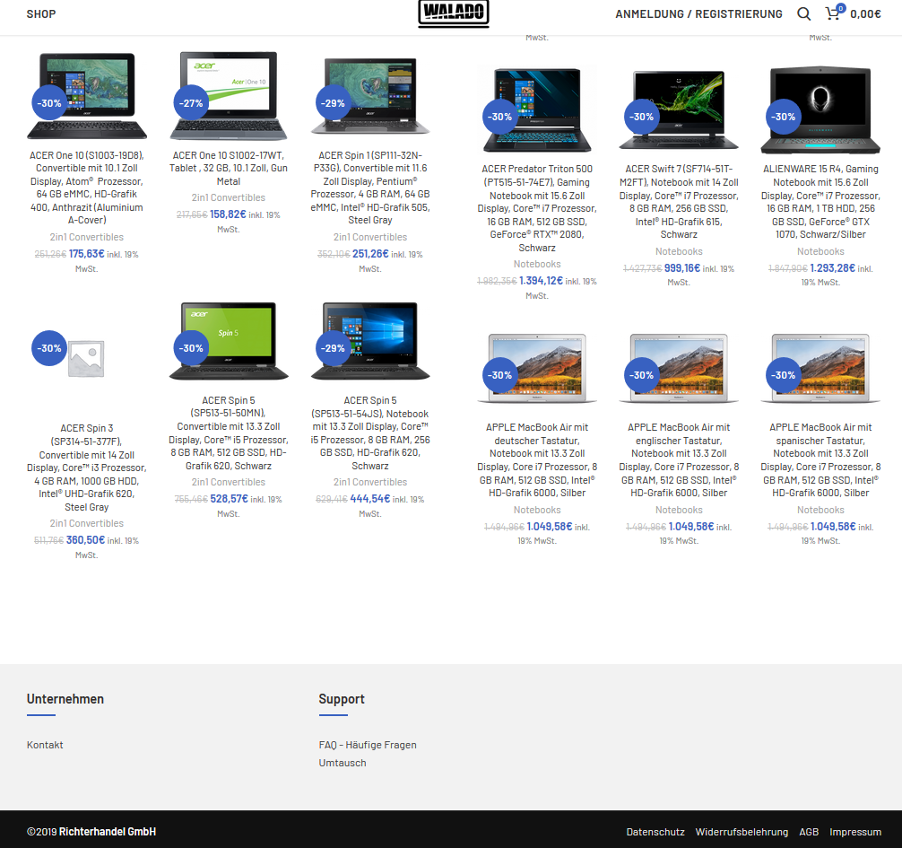The image size is (902, 848).
Task: Open ACER One 10 S1002-17WT product image
Action: coord(229,95)
